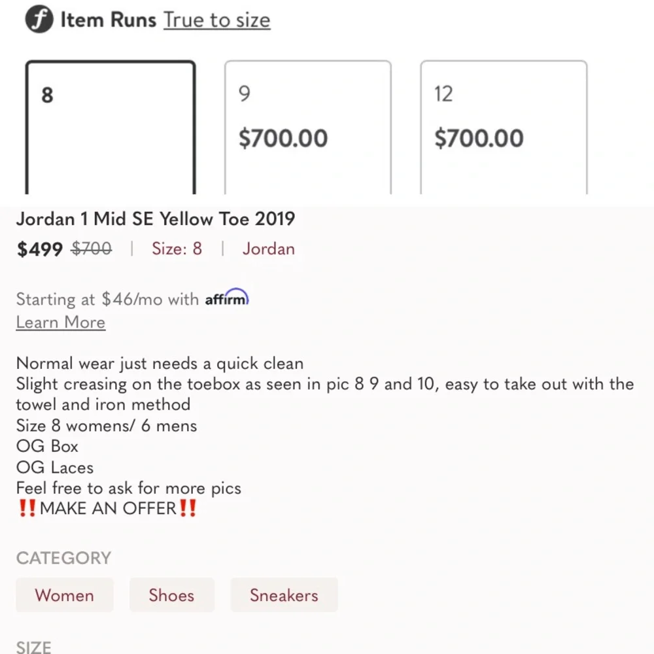654x654 pixels.
Task: Click the CATEGORY section heading
Action: pyautogui.click(x=63, y=558)
